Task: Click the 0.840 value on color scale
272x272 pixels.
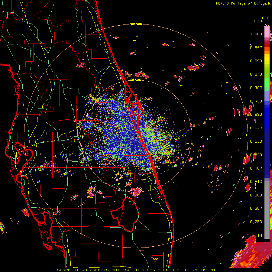Action: coord(256,74)
